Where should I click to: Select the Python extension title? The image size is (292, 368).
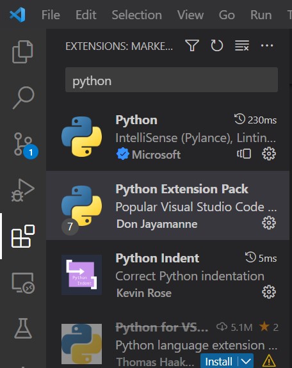pos(136,120)
